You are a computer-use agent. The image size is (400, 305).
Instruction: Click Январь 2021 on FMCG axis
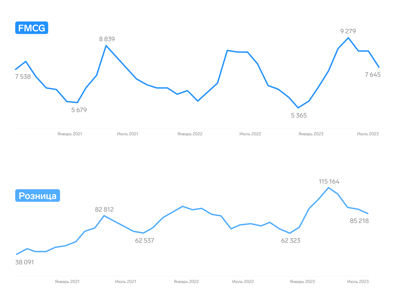[70, 134]
